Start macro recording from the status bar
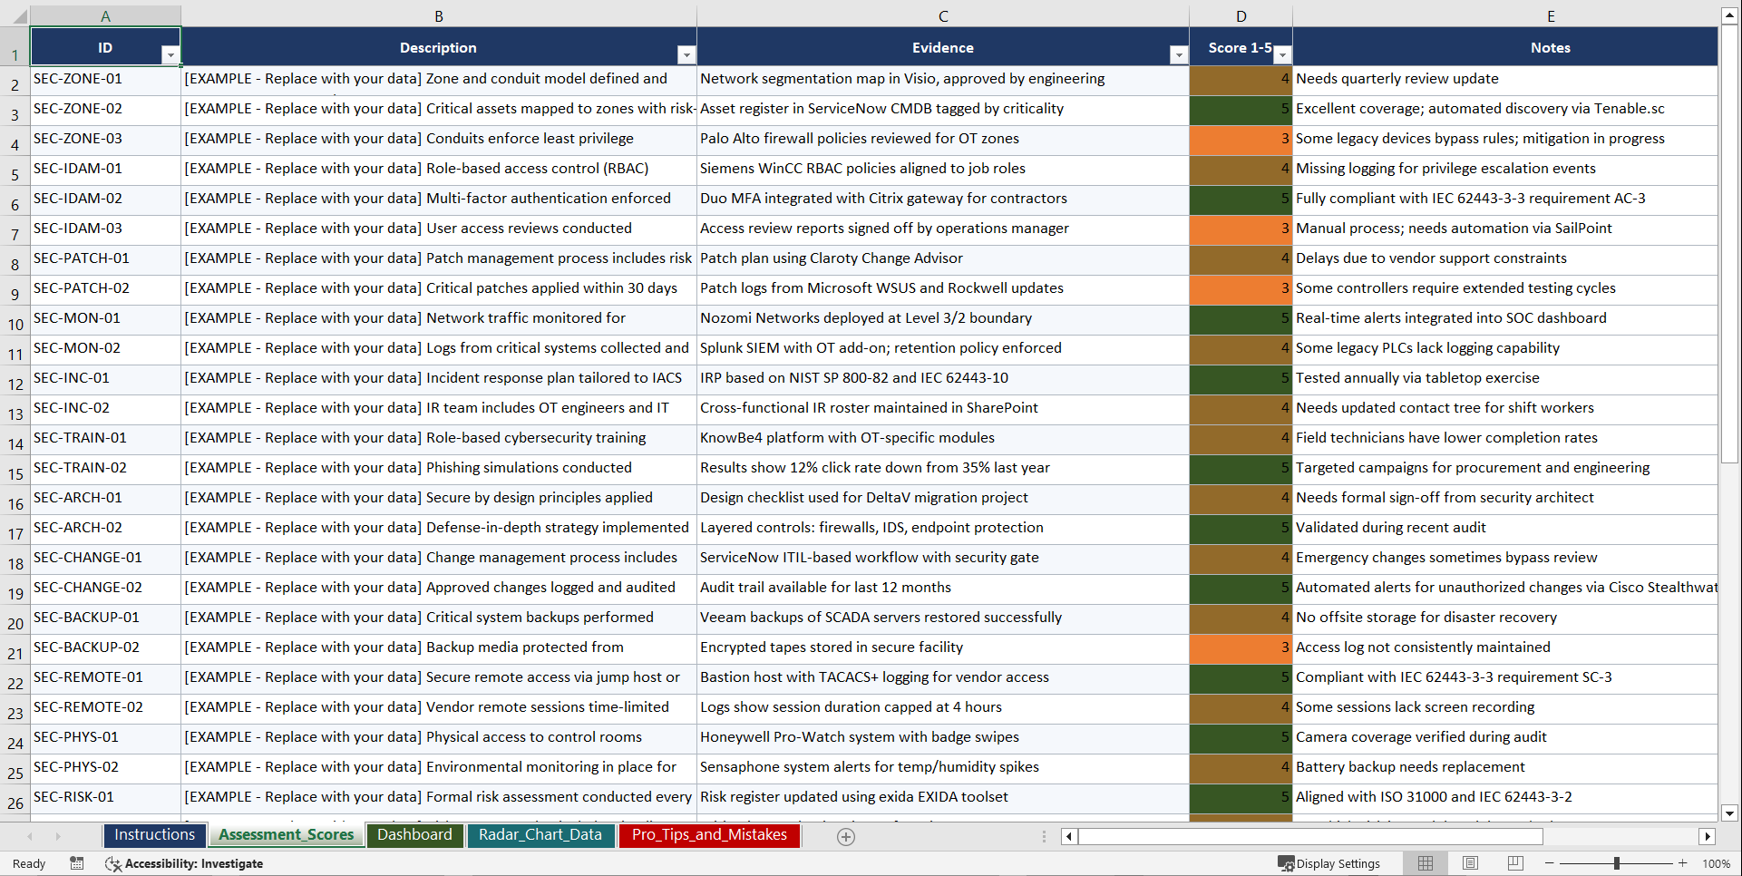 pos(77,863)
